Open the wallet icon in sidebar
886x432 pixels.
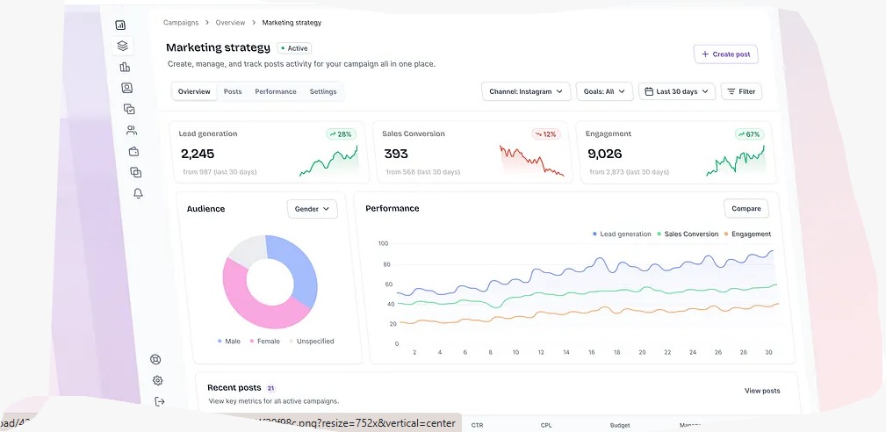click(133, 151)
